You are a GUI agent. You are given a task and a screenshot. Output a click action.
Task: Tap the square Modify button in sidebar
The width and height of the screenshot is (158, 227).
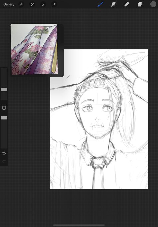[x=4, y=108]
